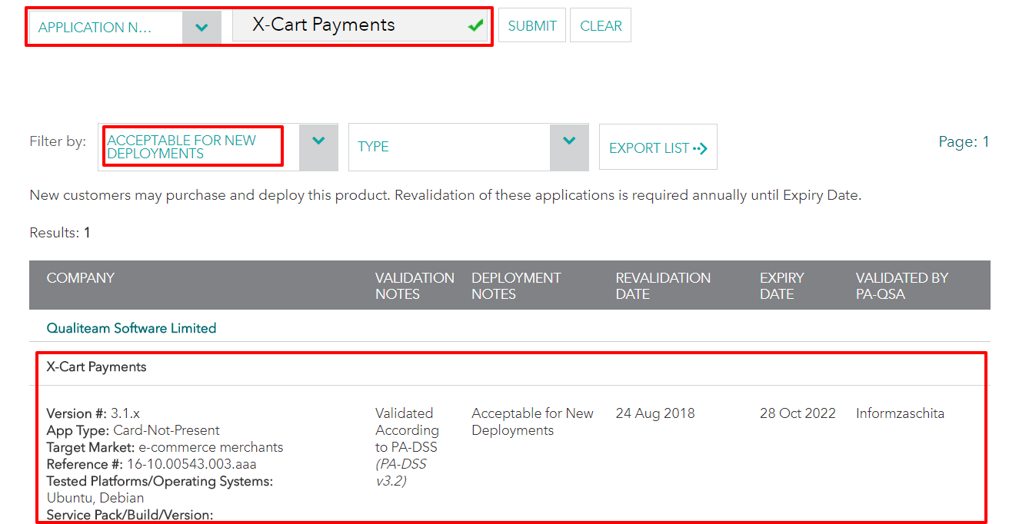
Task: Click the Deployment Notes column header
Action: [x=516, y=286]
